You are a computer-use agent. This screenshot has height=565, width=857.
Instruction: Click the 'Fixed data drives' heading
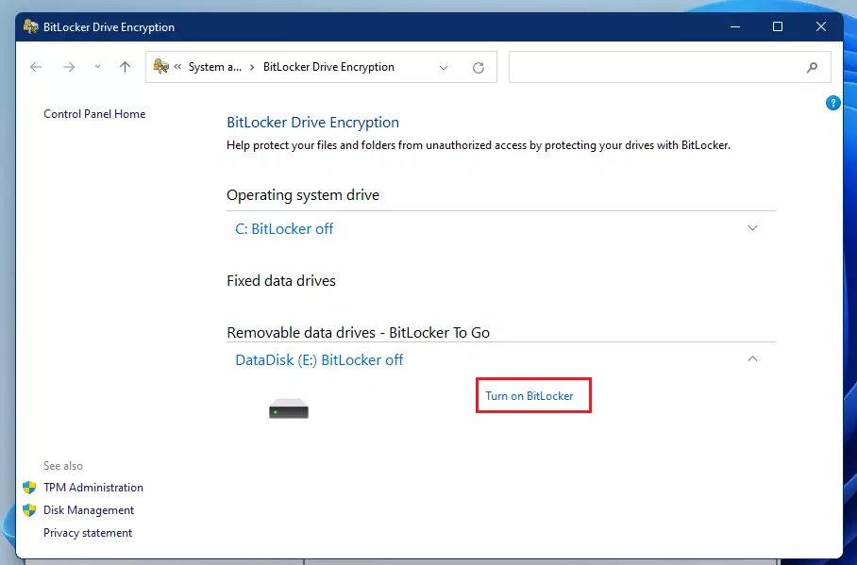pos(281,281)
